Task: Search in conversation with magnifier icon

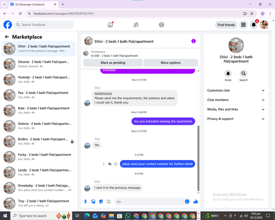Action: 243,74
